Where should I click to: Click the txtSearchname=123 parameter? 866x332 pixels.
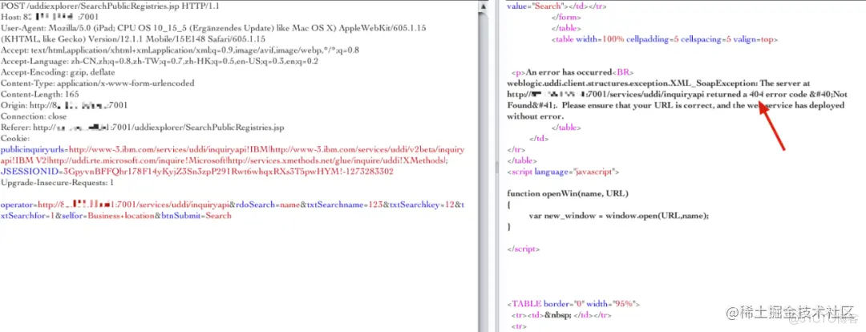click(344, 205)
